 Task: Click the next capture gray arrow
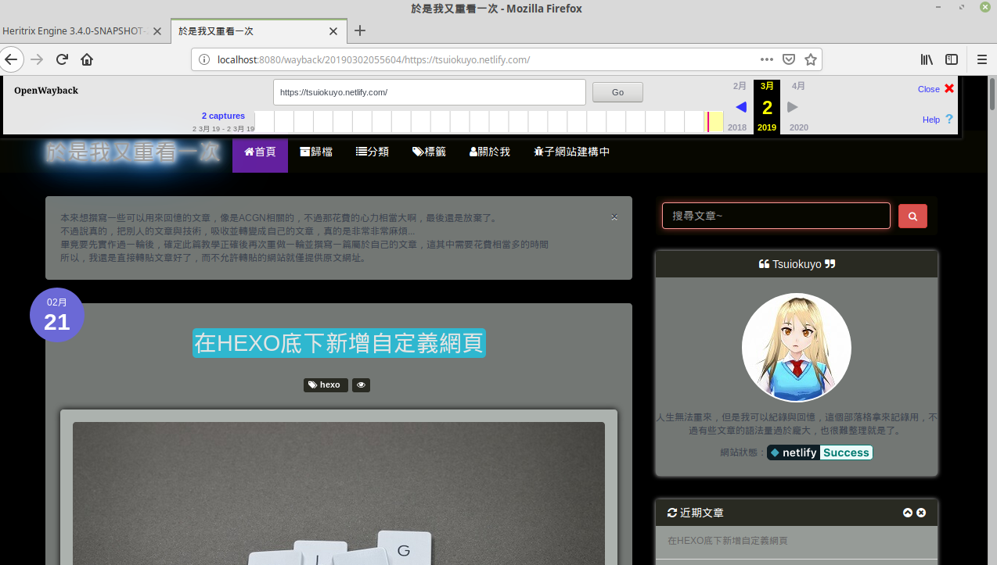click(793, 108)
